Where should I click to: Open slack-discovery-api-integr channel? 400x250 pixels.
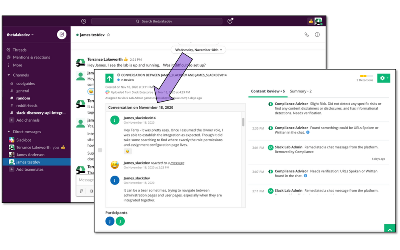coord(41,113)
